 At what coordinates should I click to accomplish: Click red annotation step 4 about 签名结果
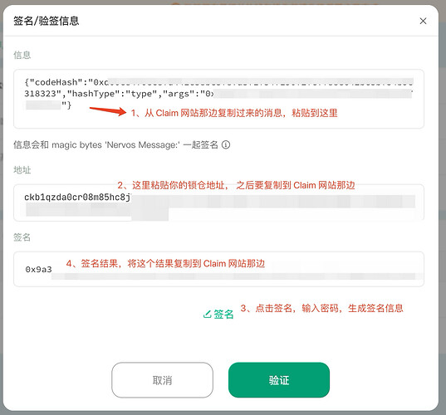tap(165, 263)
